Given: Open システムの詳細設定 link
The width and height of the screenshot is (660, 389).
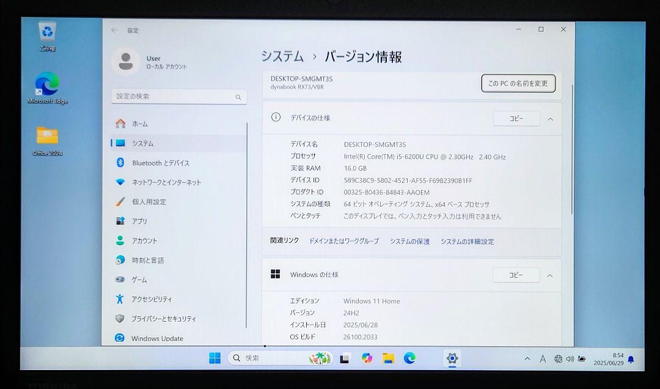Looking at the screenshot, I should 468,242.
